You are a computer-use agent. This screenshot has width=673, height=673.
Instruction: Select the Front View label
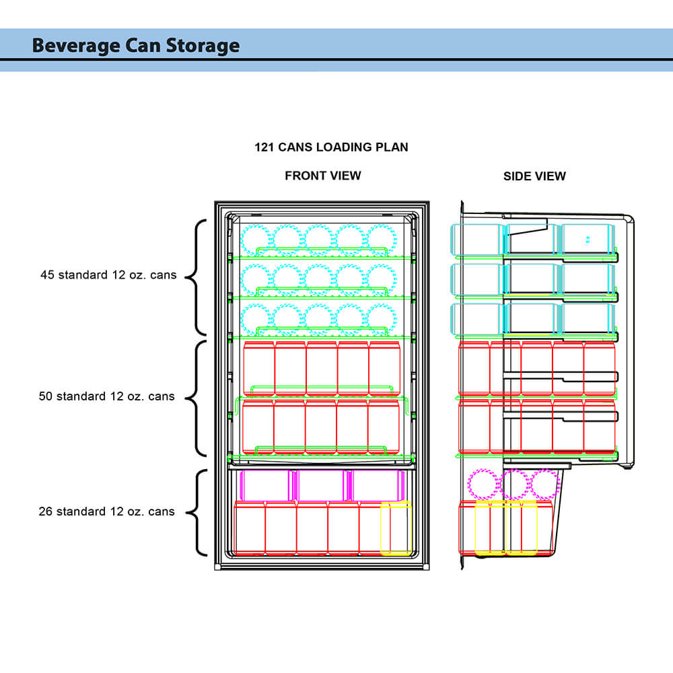[322, 176]
